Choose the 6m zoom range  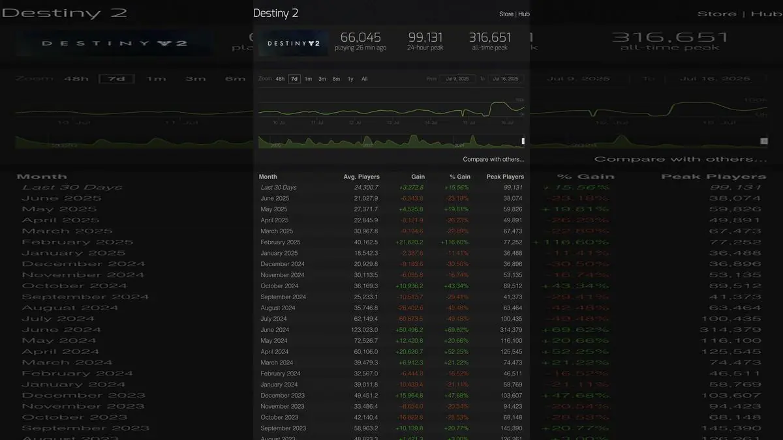pos(336,79)
